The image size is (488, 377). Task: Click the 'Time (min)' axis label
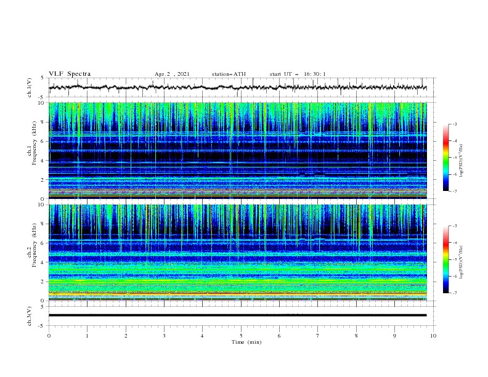click(x=246, y=342)
